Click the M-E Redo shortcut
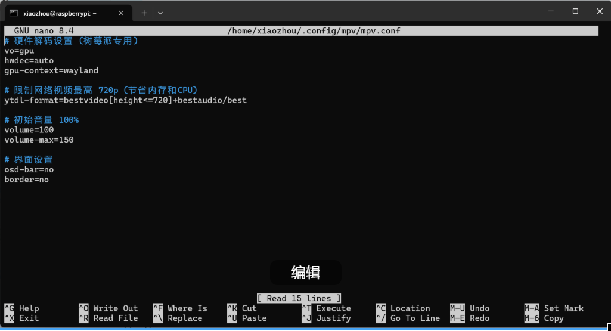 pyautogui.click(x=470, y=318)
